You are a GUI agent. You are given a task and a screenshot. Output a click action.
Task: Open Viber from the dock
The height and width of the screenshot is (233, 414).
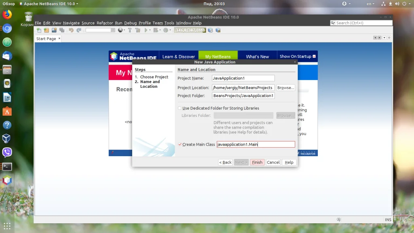click(7, 153)
